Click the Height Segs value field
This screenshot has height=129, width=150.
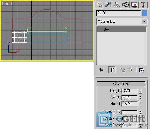[129, 125]
